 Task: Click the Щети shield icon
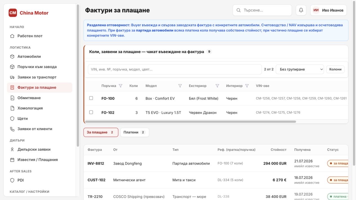point(12,119)
